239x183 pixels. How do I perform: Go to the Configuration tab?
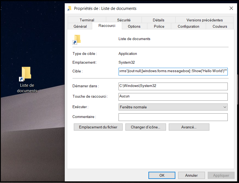pyautogui.click(x=188, y=26)
